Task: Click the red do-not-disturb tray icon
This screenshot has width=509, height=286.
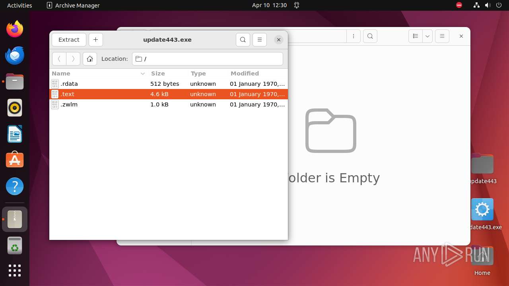Action: click(459, 5)
